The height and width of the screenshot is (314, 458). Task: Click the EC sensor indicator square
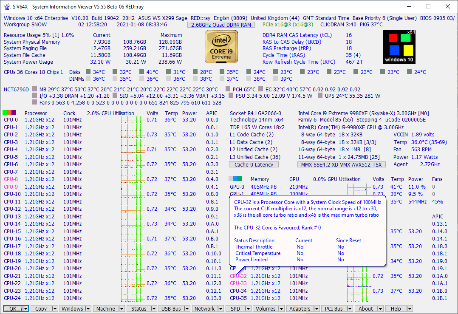[260, 89]
